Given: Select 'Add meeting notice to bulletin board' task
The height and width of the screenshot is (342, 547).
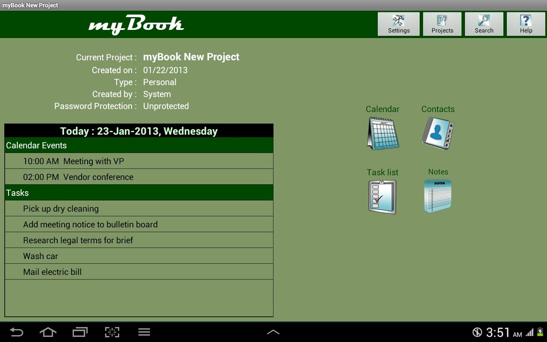Looking at the screenshot, I should (139, 224).
